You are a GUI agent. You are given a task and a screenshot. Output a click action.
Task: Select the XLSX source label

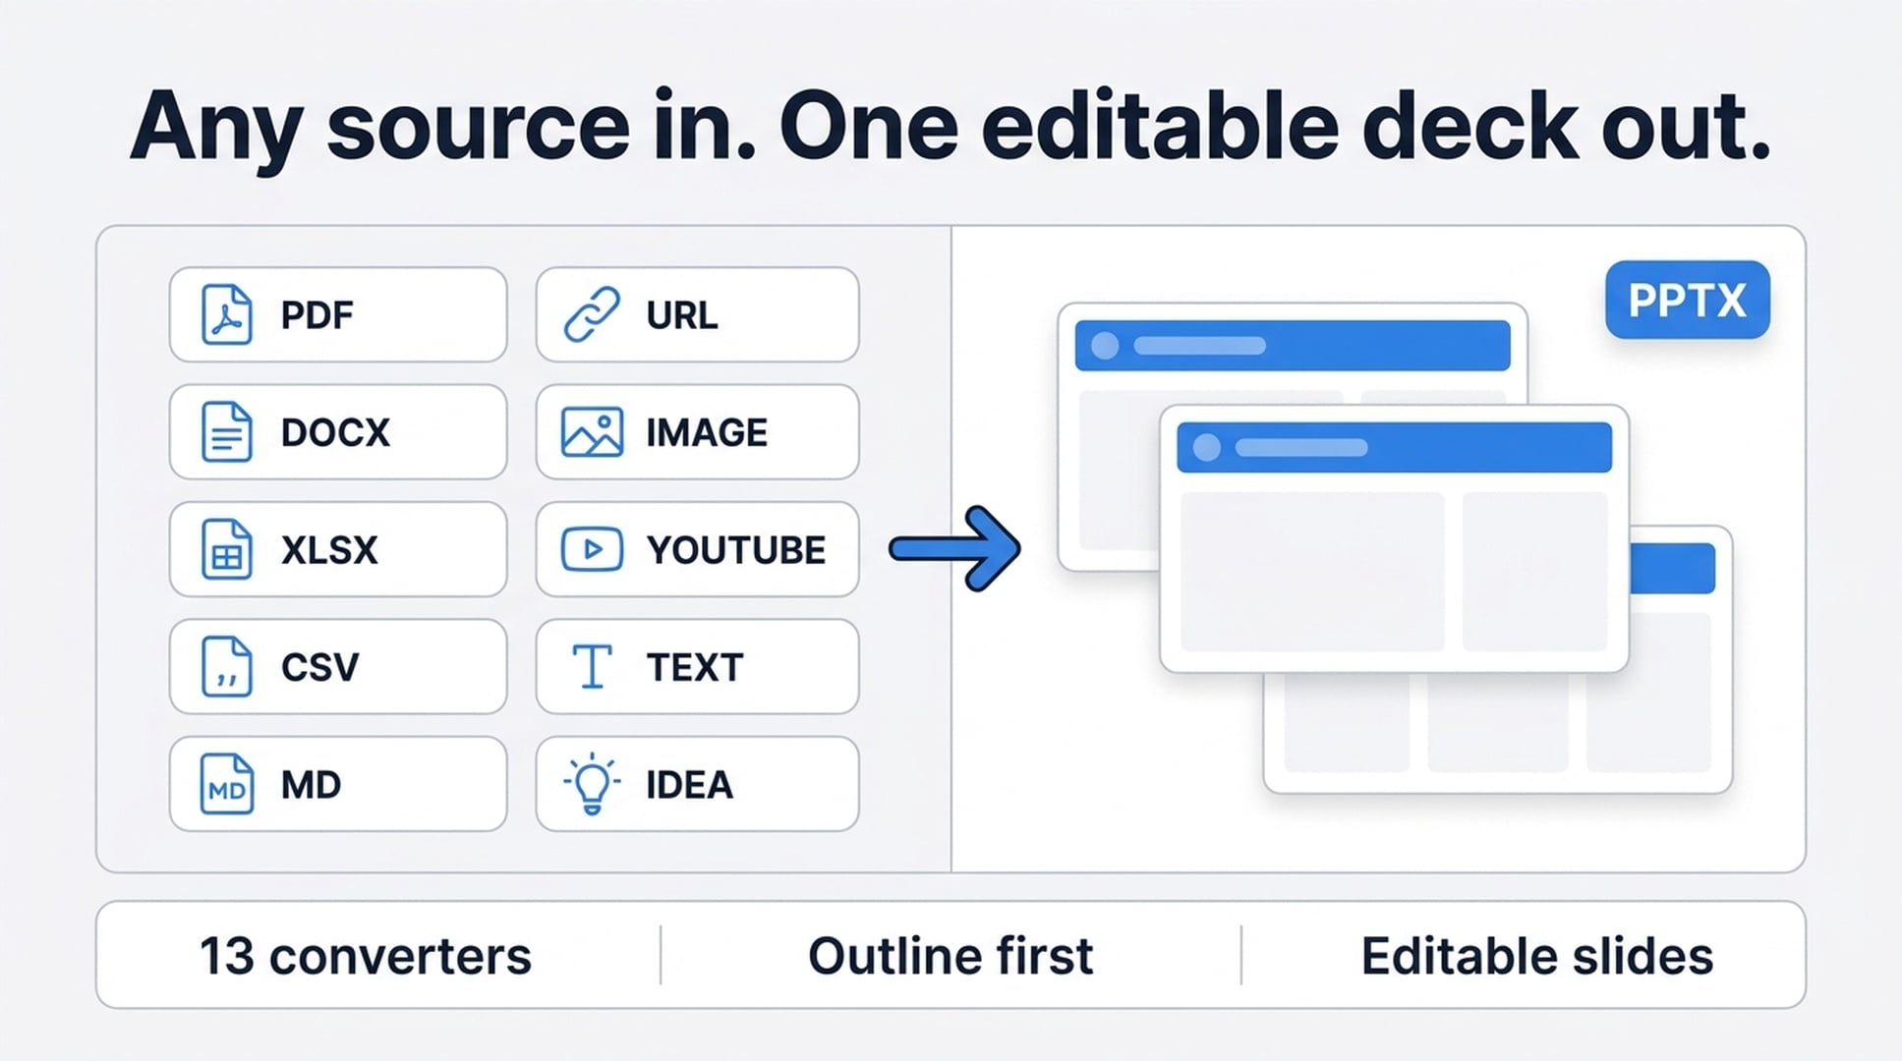(x=329, y=550)
